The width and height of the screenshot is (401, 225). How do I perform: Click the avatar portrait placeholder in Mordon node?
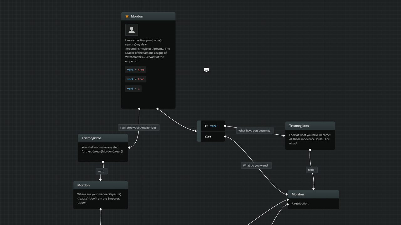[x=132, y=30]
